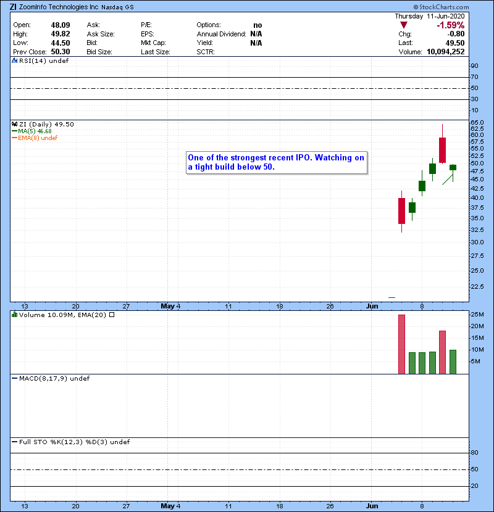Click the red down-triangle change indicator

click(404, 25)
